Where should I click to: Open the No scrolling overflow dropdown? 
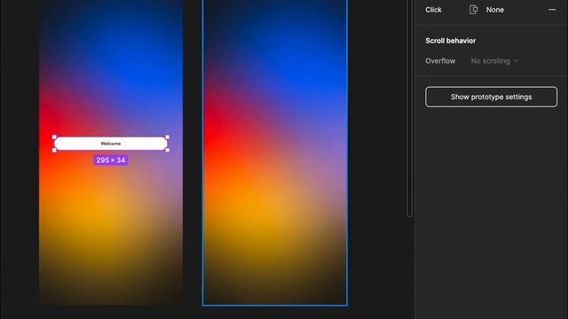click(494, 61)
